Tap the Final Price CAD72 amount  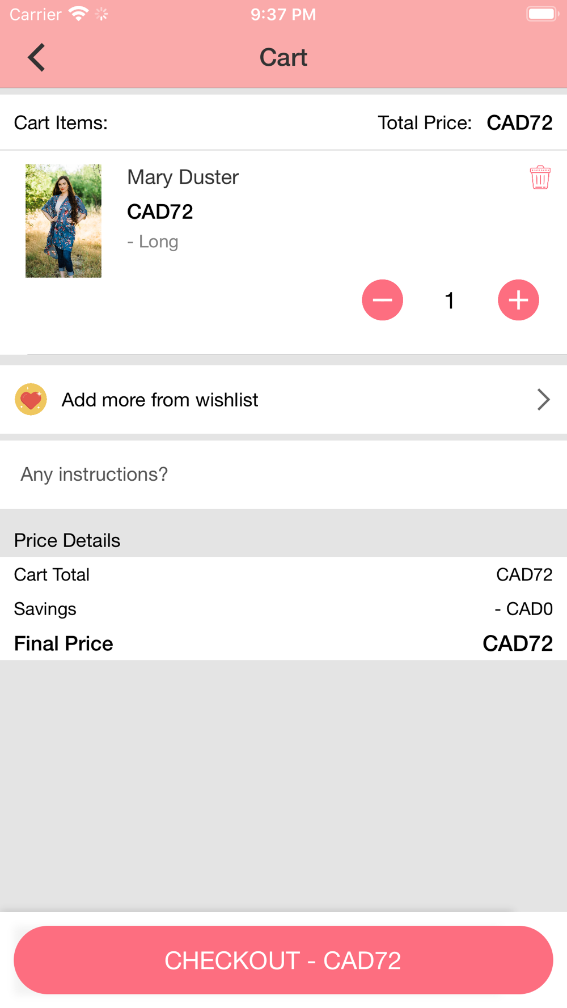click(517, 643)
